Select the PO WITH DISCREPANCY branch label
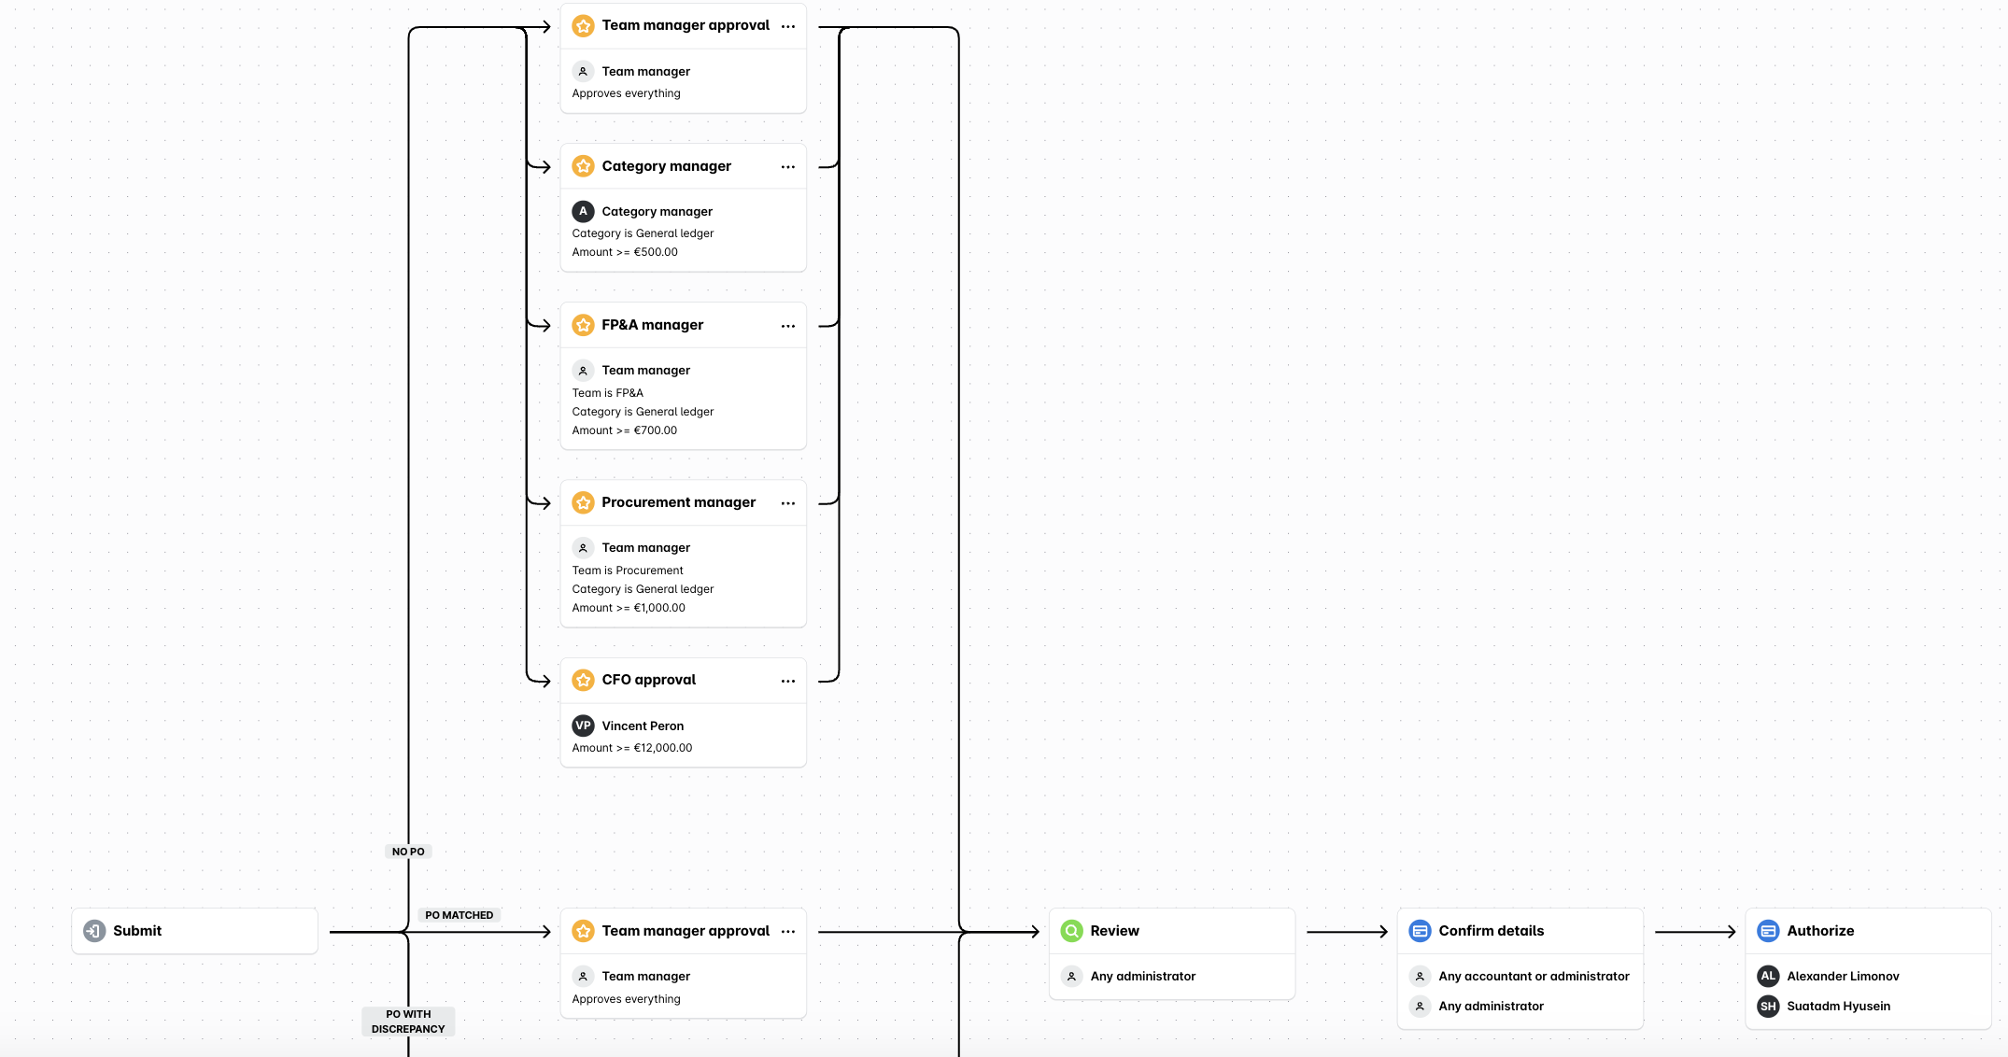This screenshot has width=2008, height=1057. point(408,1022)
